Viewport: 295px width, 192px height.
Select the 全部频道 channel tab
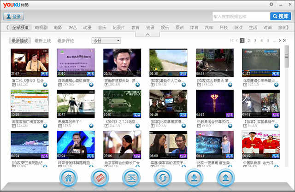click(20, 28)
